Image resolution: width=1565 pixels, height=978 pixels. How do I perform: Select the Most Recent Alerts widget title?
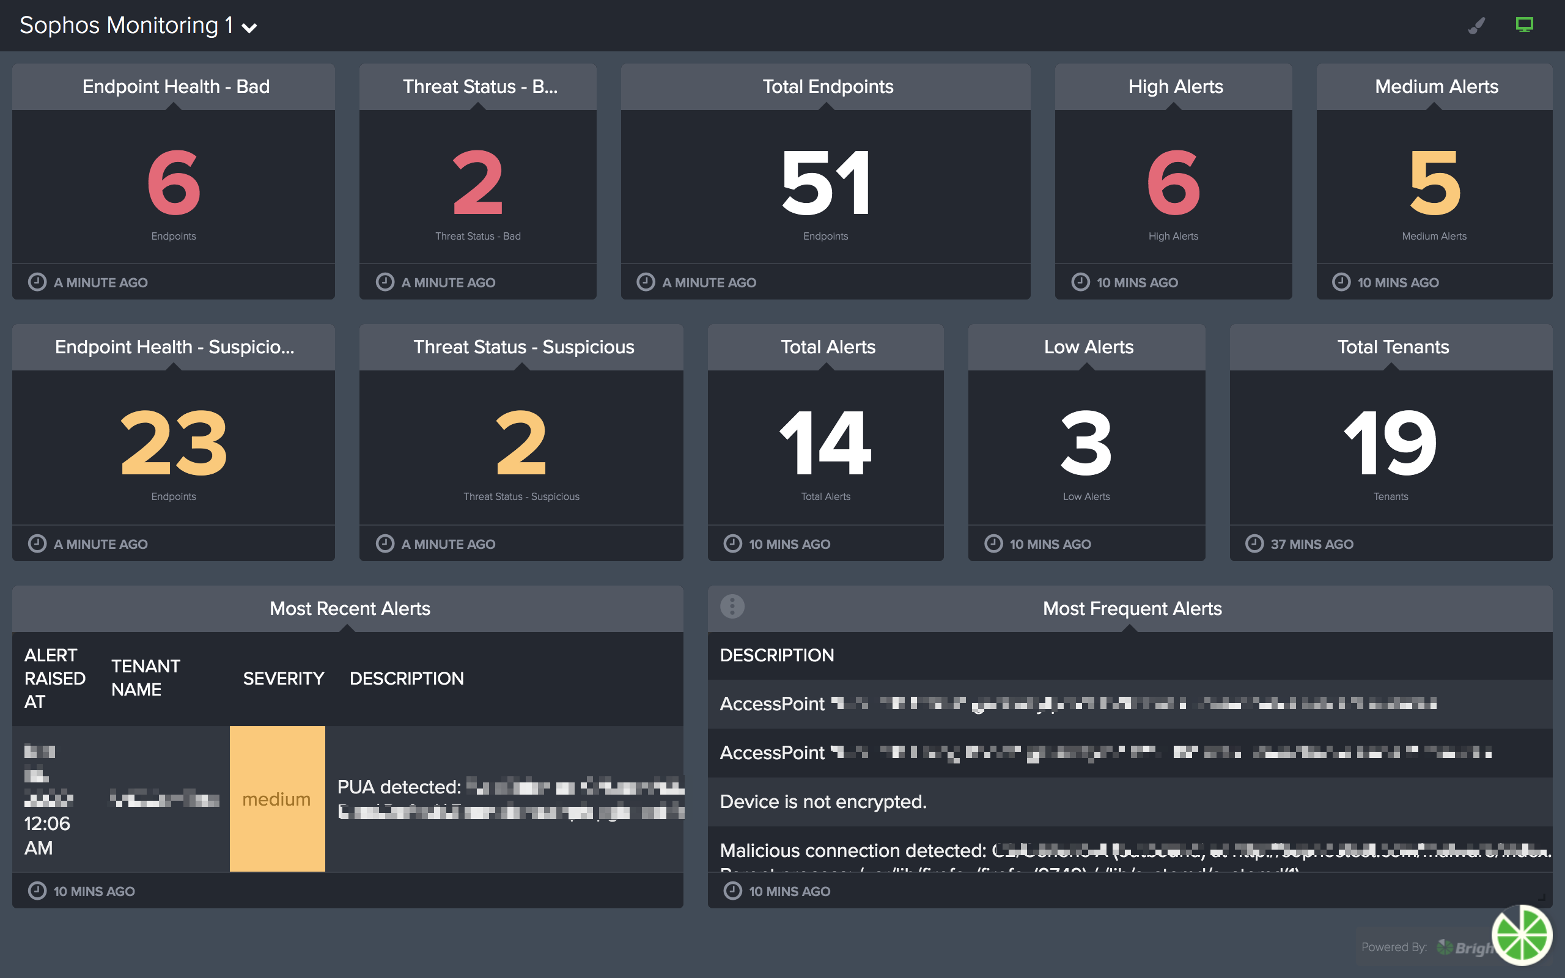tap(350, 609)
